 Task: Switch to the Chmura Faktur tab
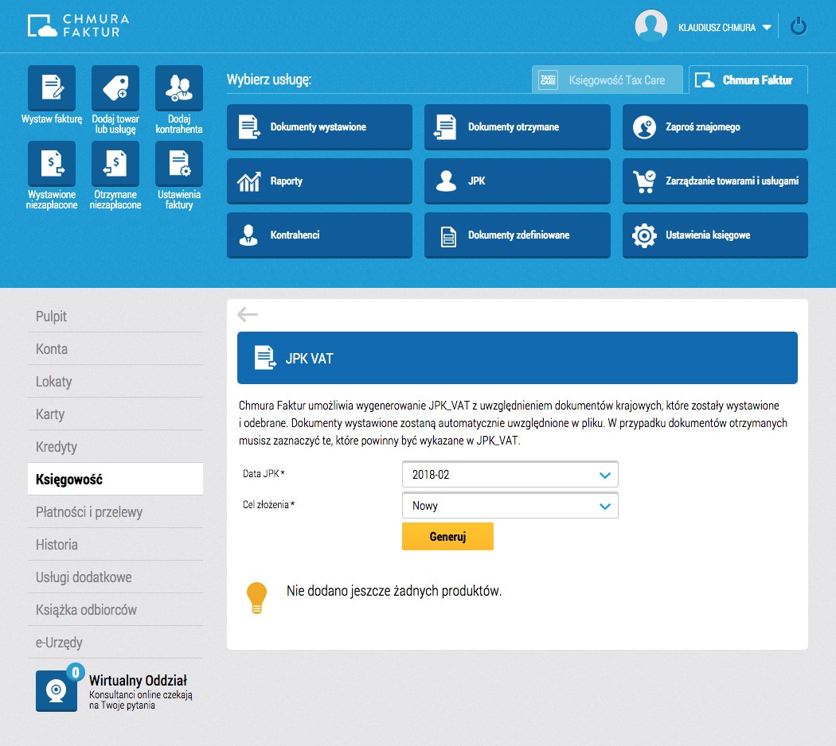pyautogui.click(x=748, y=80)
